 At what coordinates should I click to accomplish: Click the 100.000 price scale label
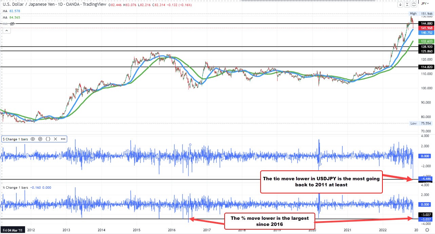tap(427, 88)
